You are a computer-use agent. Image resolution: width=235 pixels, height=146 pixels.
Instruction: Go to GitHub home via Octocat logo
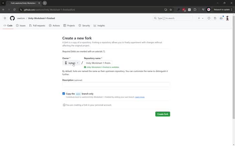coord(12,18)
